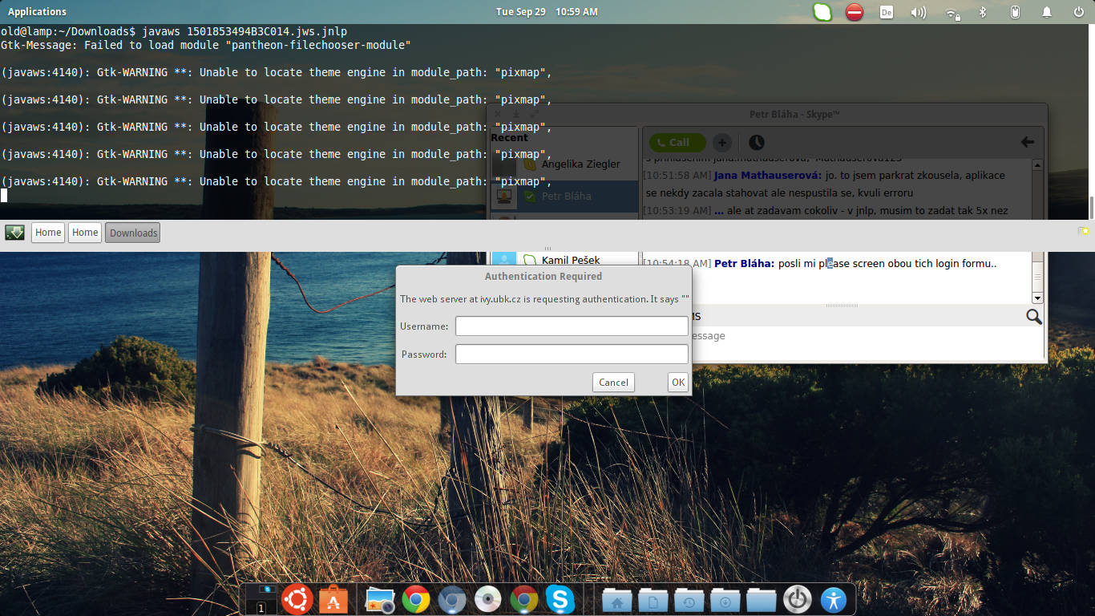
Task: Click the search magnifier in Skype
Action: tap(1034, 317)
